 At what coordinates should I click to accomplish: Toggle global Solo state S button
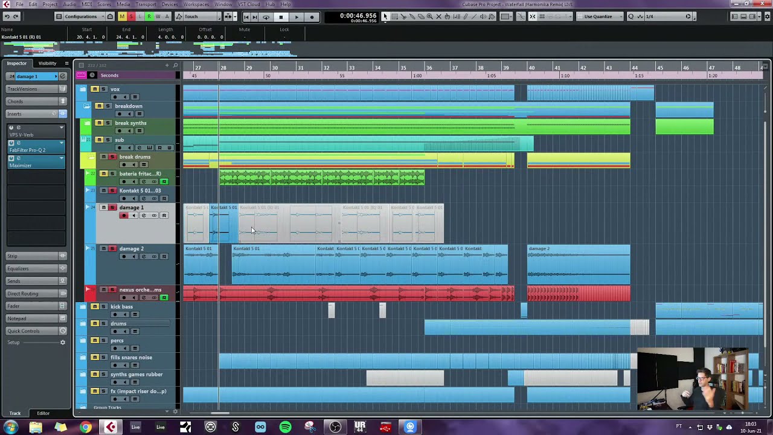coord(131,16)
